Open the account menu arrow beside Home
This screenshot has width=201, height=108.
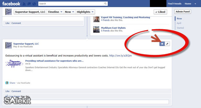[195, 4]
